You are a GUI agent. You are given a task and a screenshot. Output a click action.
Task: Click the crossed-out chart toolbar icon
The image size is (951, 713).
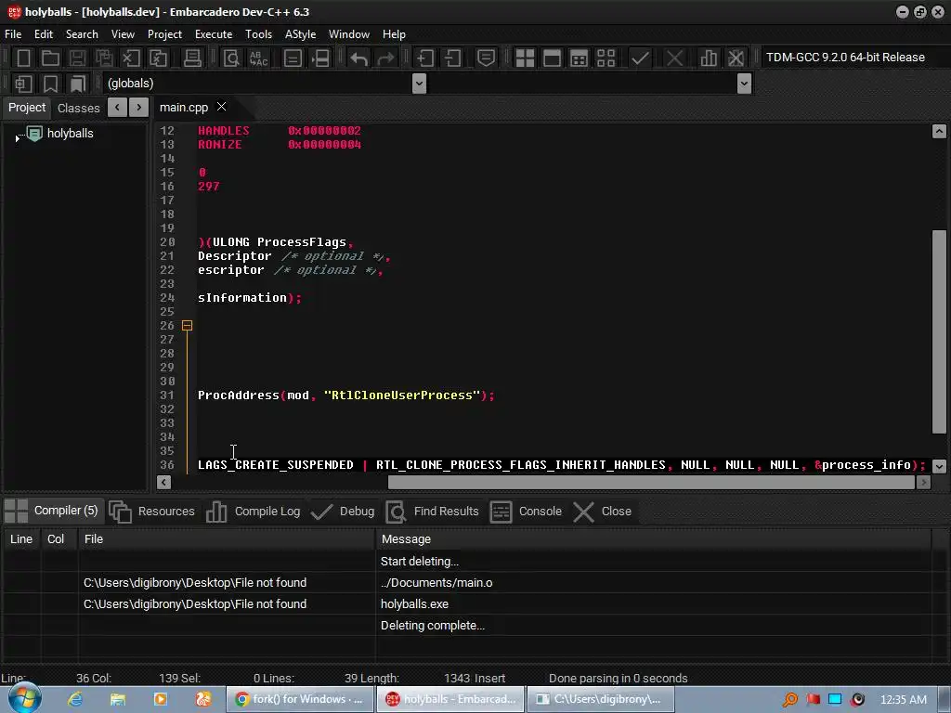click(x=736, y=58)
